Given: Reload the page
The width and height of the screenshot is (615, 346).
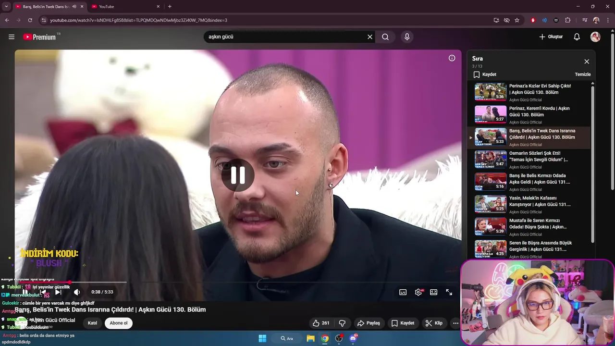Looking at the screenshot, I should pos(30,20).
